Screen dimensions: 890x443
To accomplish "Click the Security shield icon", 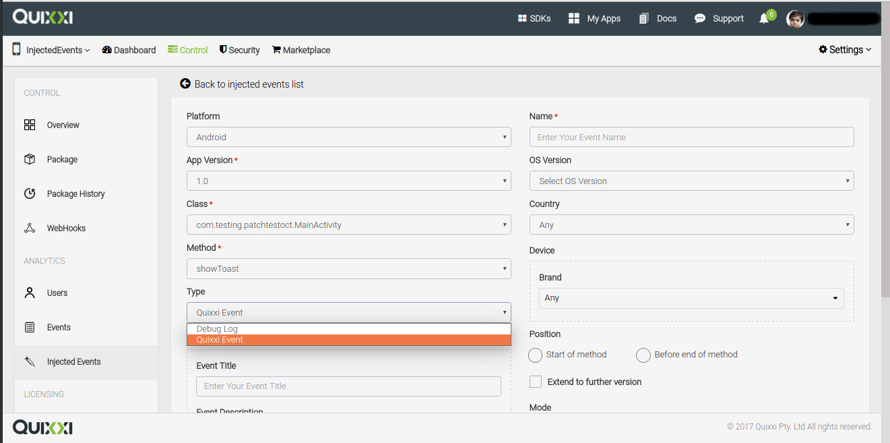I will 223,50.
